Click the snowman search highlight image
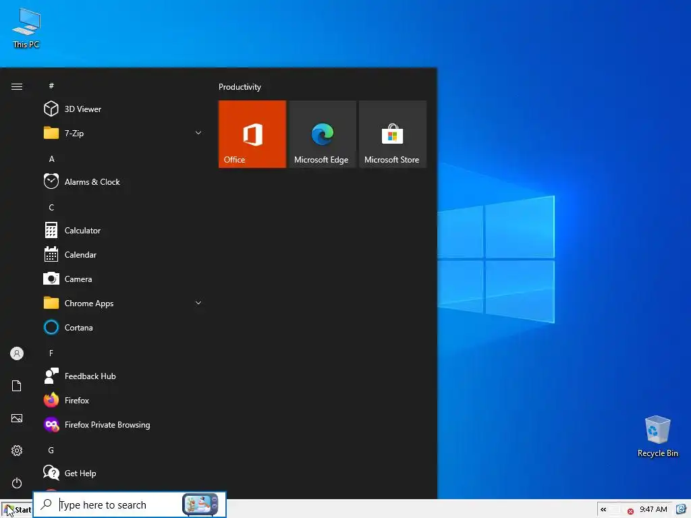Screen dimensions: 691x518 200,505
